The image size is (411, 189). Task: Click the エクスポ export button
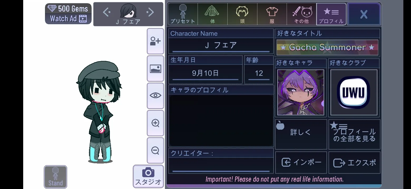(354, 163)
